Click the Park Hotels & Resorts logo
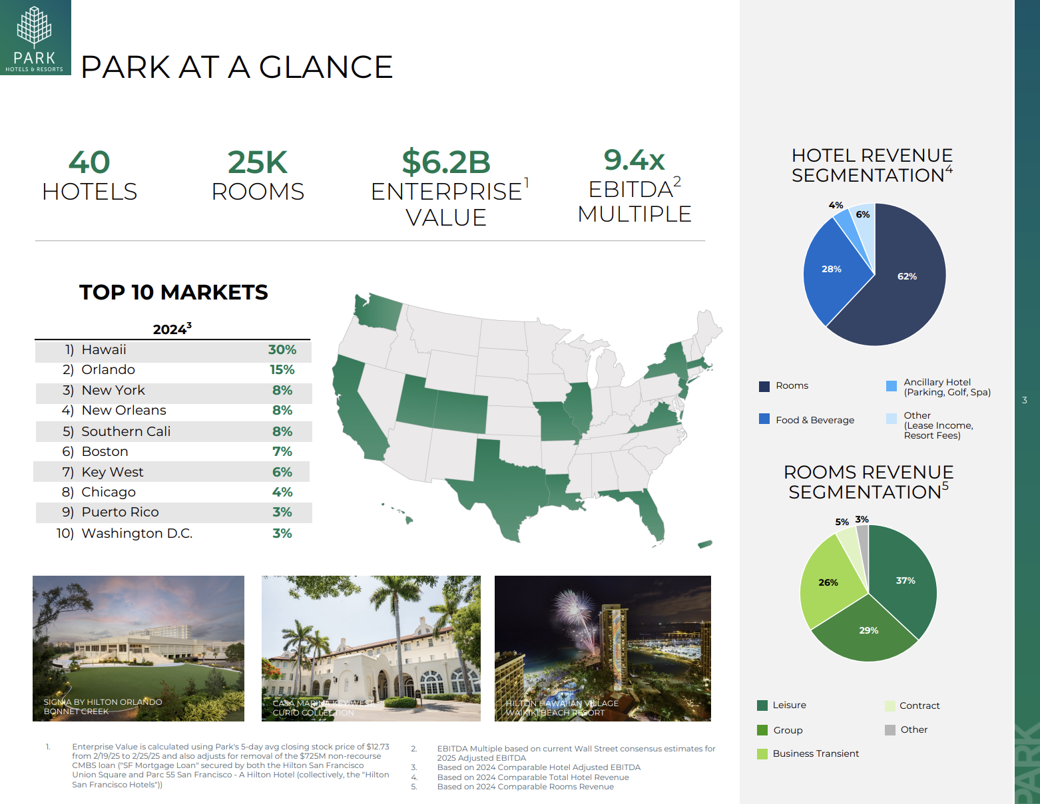Screen dimensions: 1040x804 pos(35,37)
